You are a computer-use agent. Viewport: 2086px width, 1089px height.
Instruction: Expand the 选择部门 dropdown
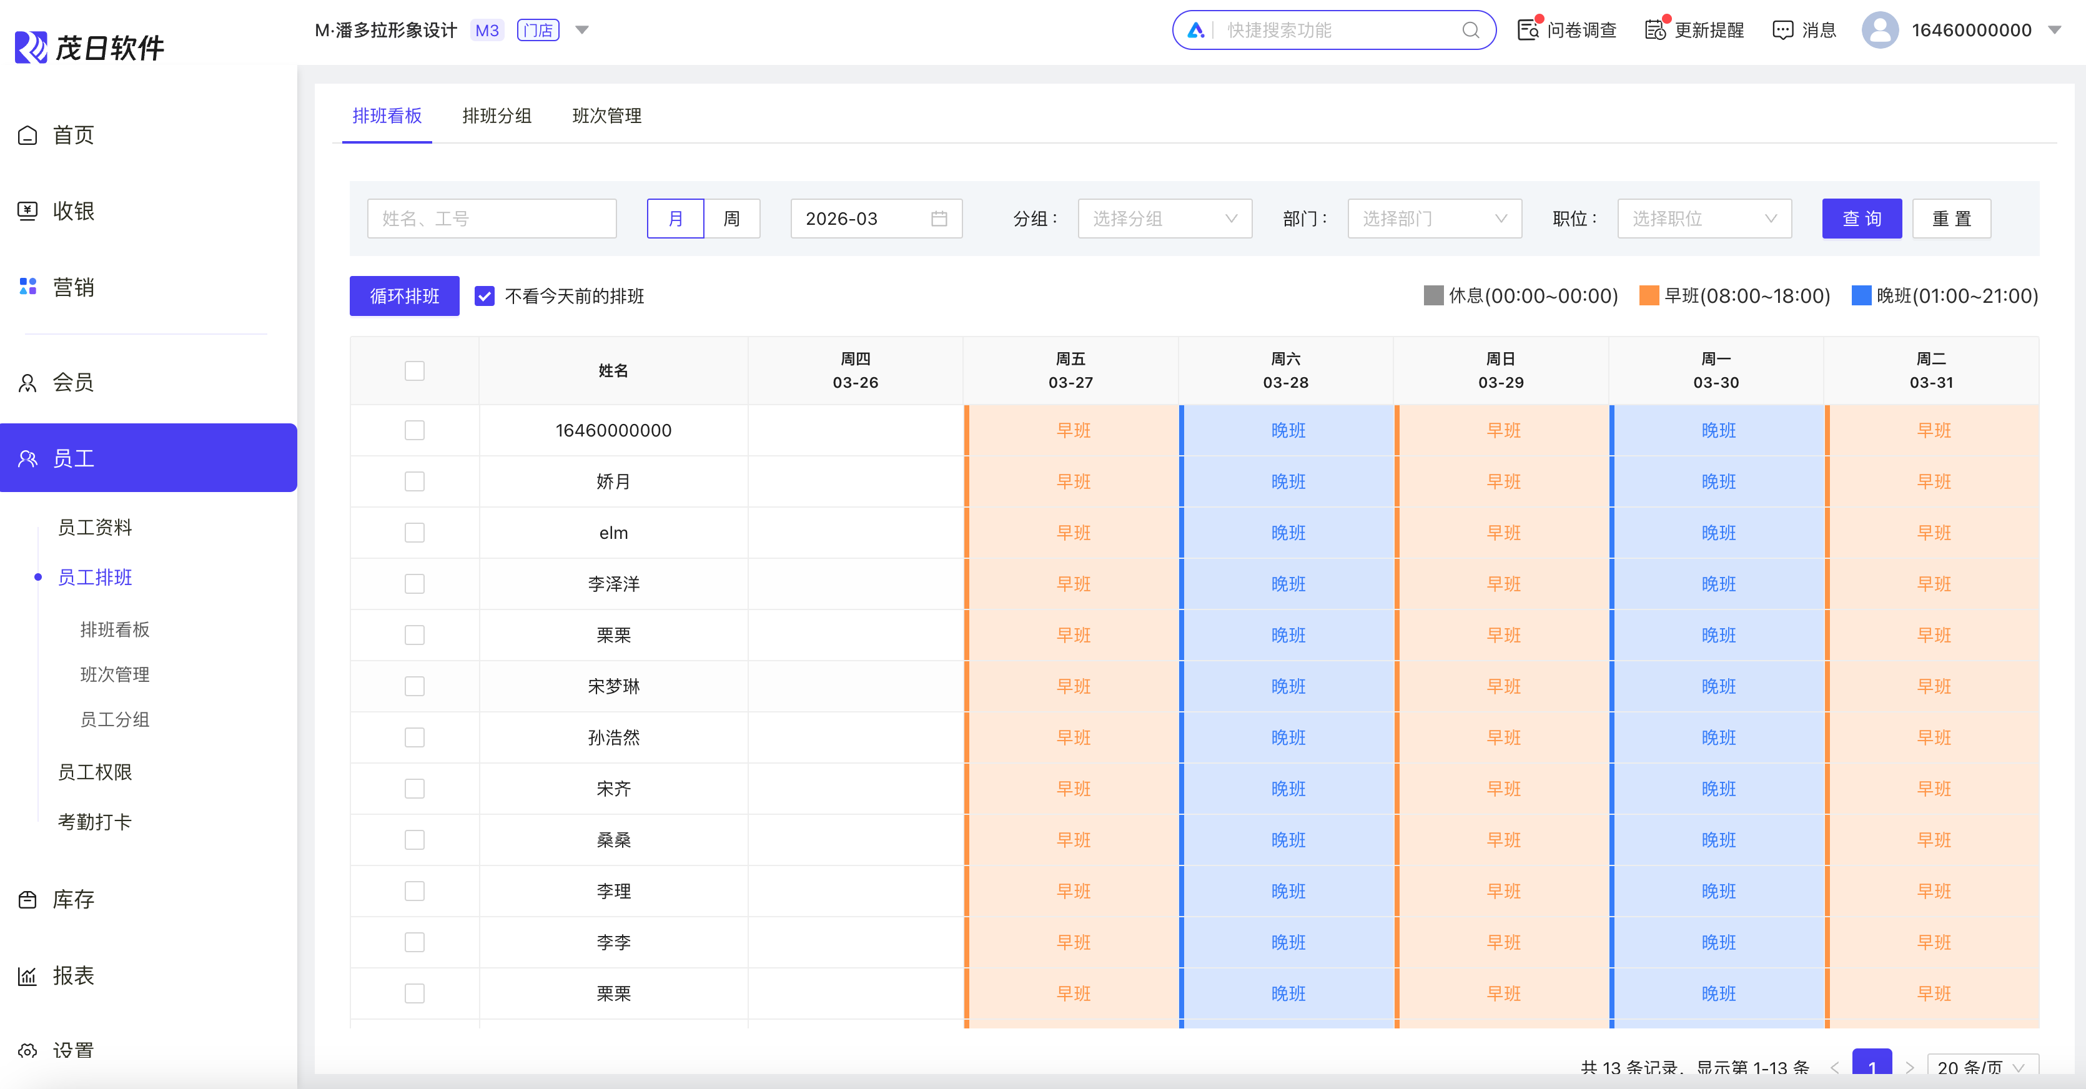tap(1434, 219)
